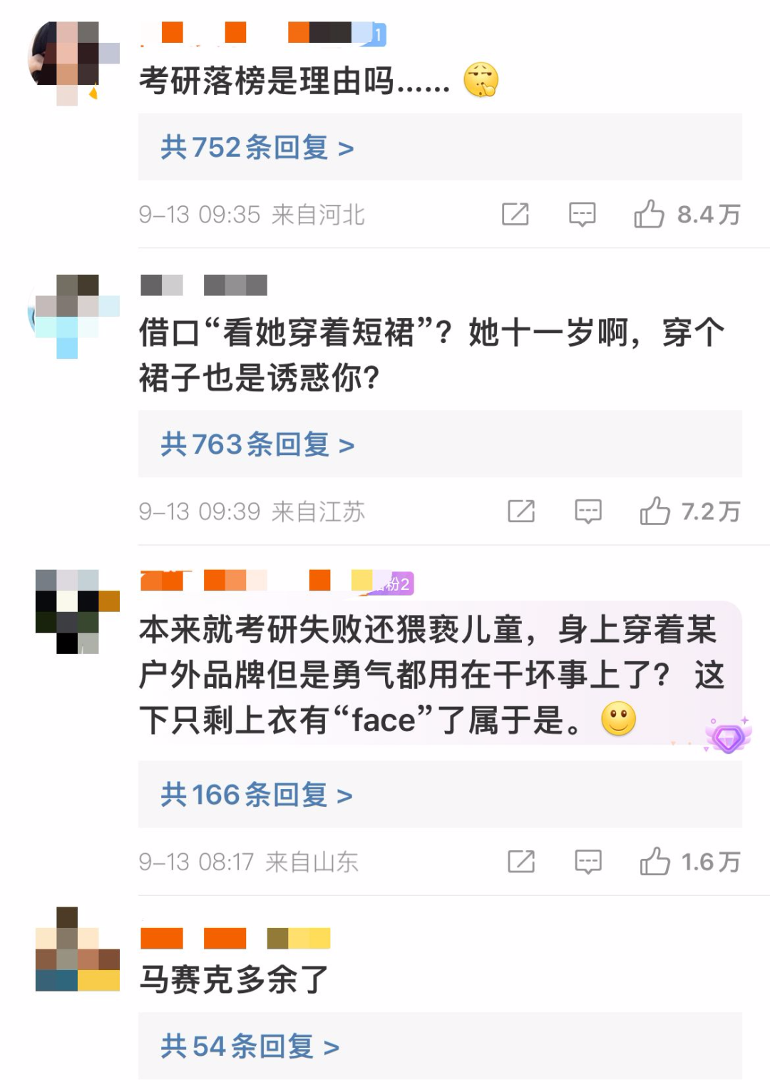Open reply bubble icon on the 河北 comment
The width and height of the screenshot is (770, 1090).
(x=582, y=214)
